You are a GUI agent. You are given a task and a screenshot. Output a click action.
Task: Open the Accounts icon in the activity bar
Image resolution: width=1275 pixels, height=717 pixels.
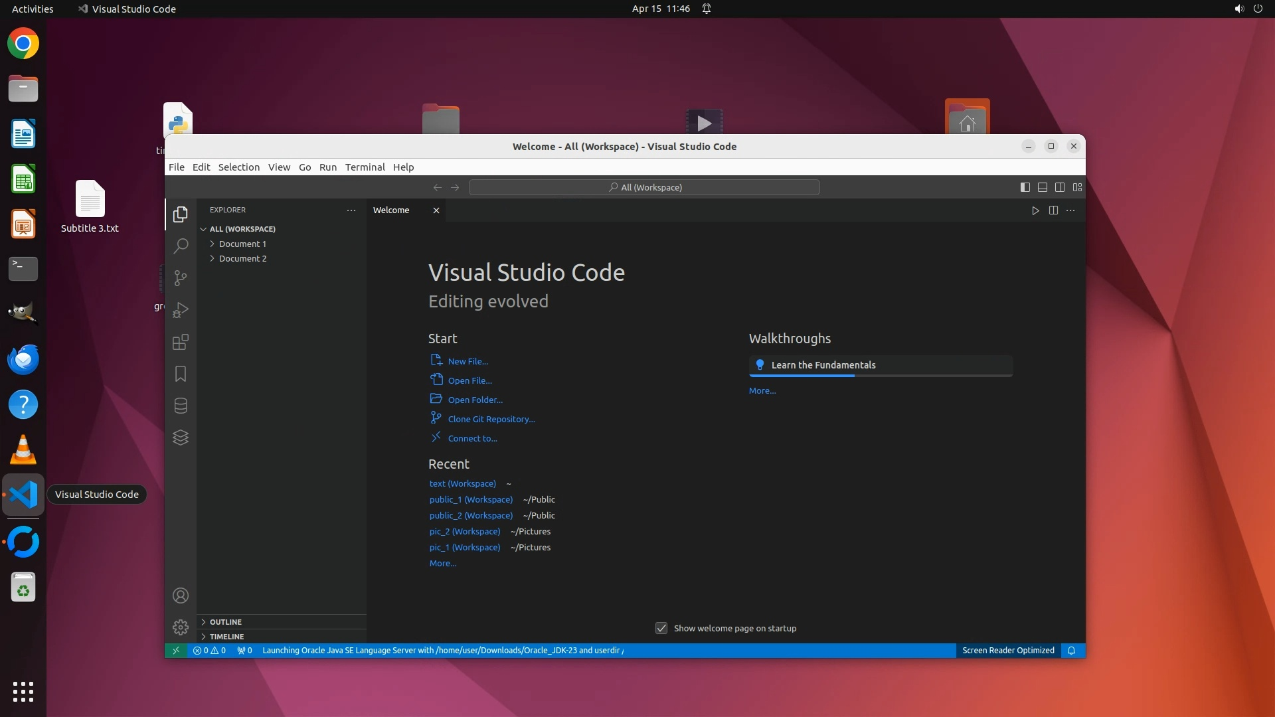(x=181, y=596)
